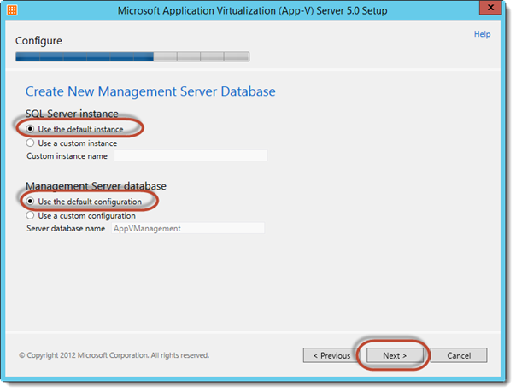Click the 'Server database name' label

coord(66,228)
